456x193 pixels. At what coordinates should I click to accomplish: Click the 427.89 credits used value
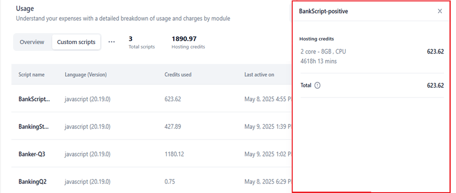click(x=172, y=127)
